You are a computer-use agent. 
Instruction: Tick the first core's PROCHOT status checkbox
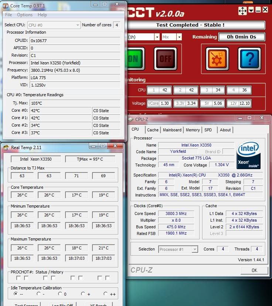[18, 278]
